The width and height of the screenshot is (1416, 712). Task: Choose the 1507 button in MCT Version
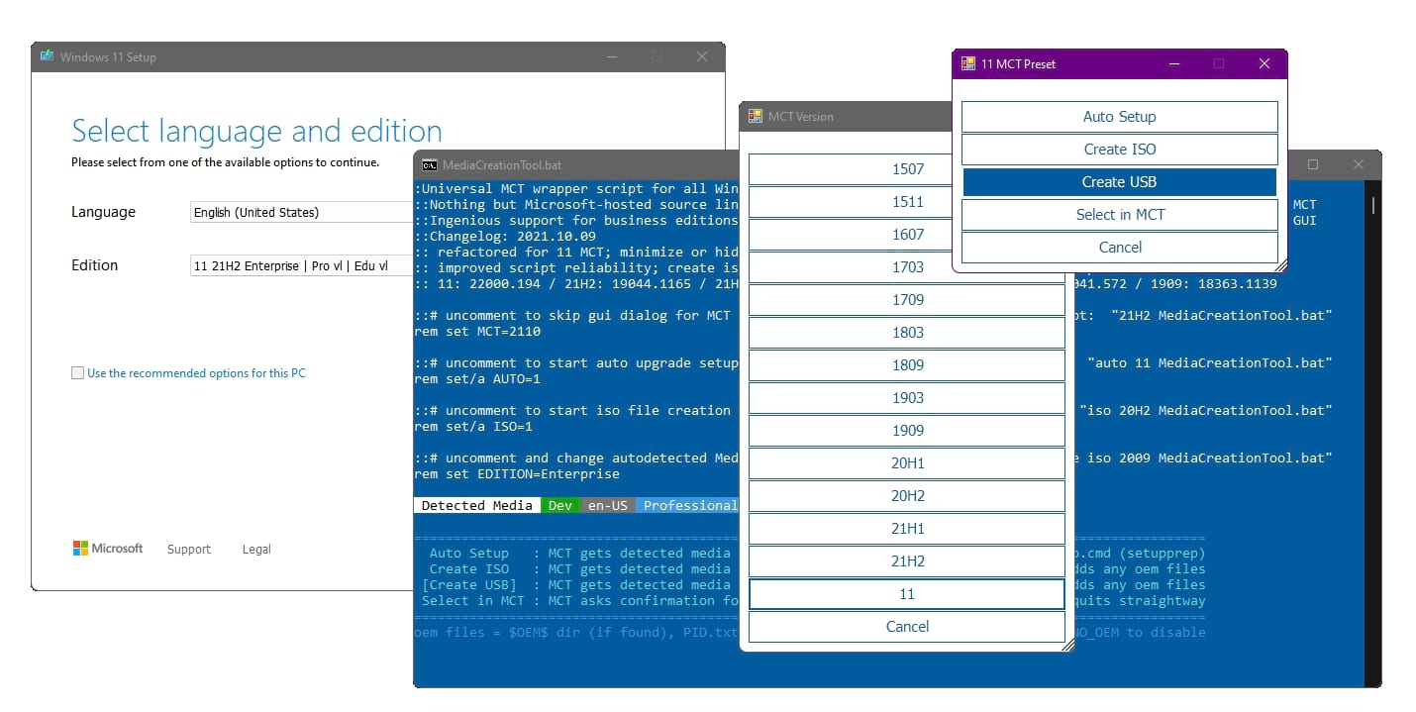click(907, 169)
